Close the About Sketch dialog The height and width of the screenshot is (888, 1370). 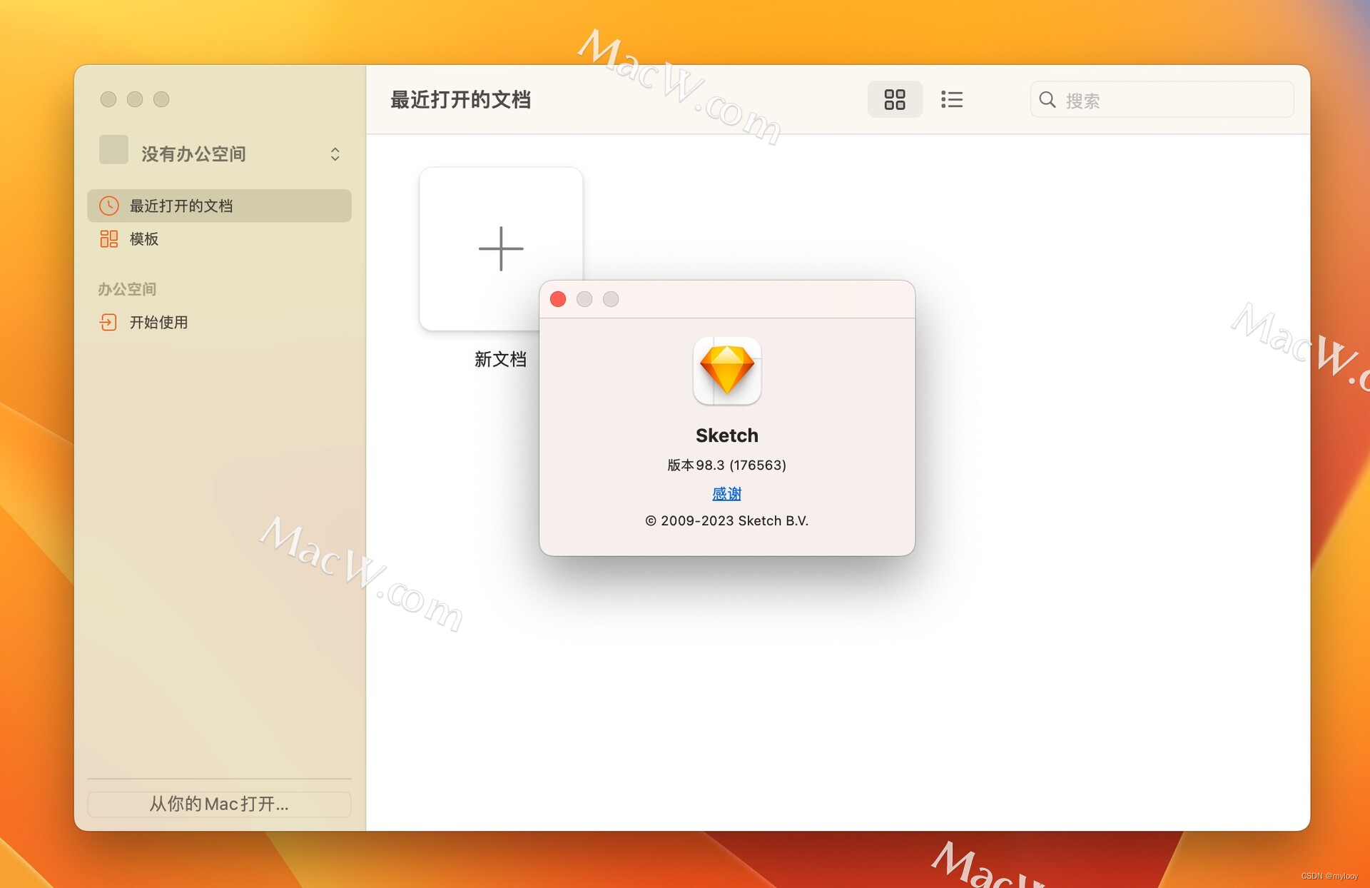558,299
